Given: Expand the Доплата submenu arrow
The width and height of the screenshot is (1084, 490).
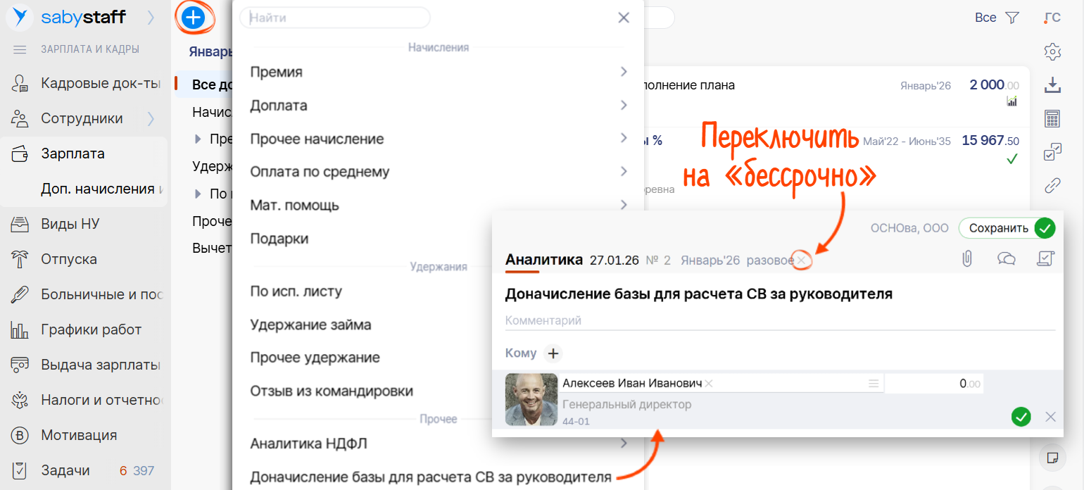Looking at the screenshot, I should [624, 105].
